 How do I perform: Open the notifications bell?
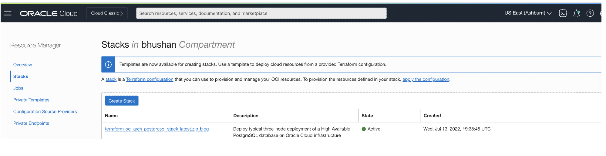click(x=576, y=13)
